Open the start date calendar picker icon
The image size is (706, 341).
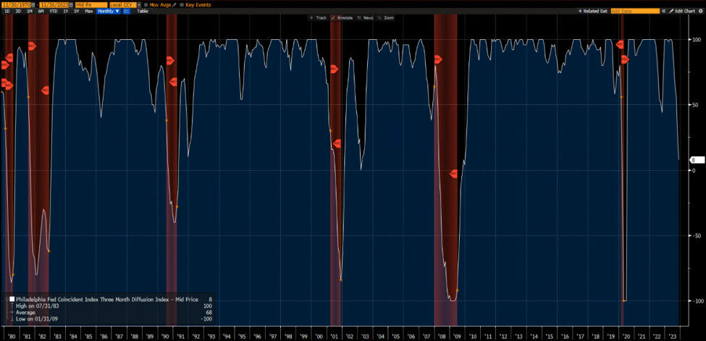pos(33,5)
